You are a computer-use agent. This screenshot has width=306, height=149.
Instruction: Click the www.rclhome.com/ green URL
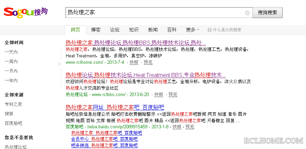(84, 62)
